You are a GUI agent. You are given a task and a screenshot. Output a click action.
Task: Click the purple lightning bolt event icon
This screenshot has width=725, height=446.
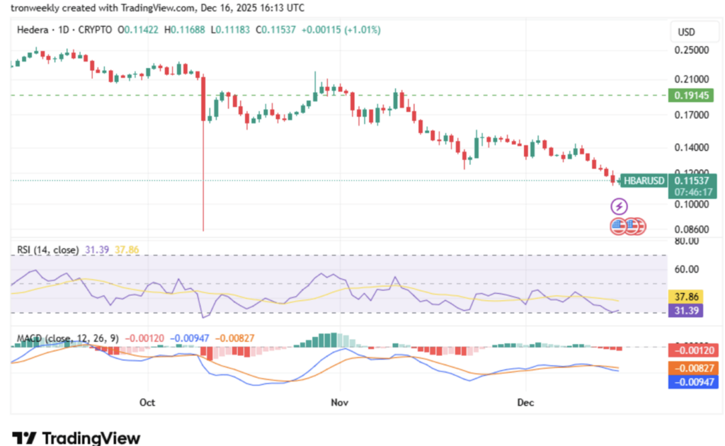(x=620, y=206)
